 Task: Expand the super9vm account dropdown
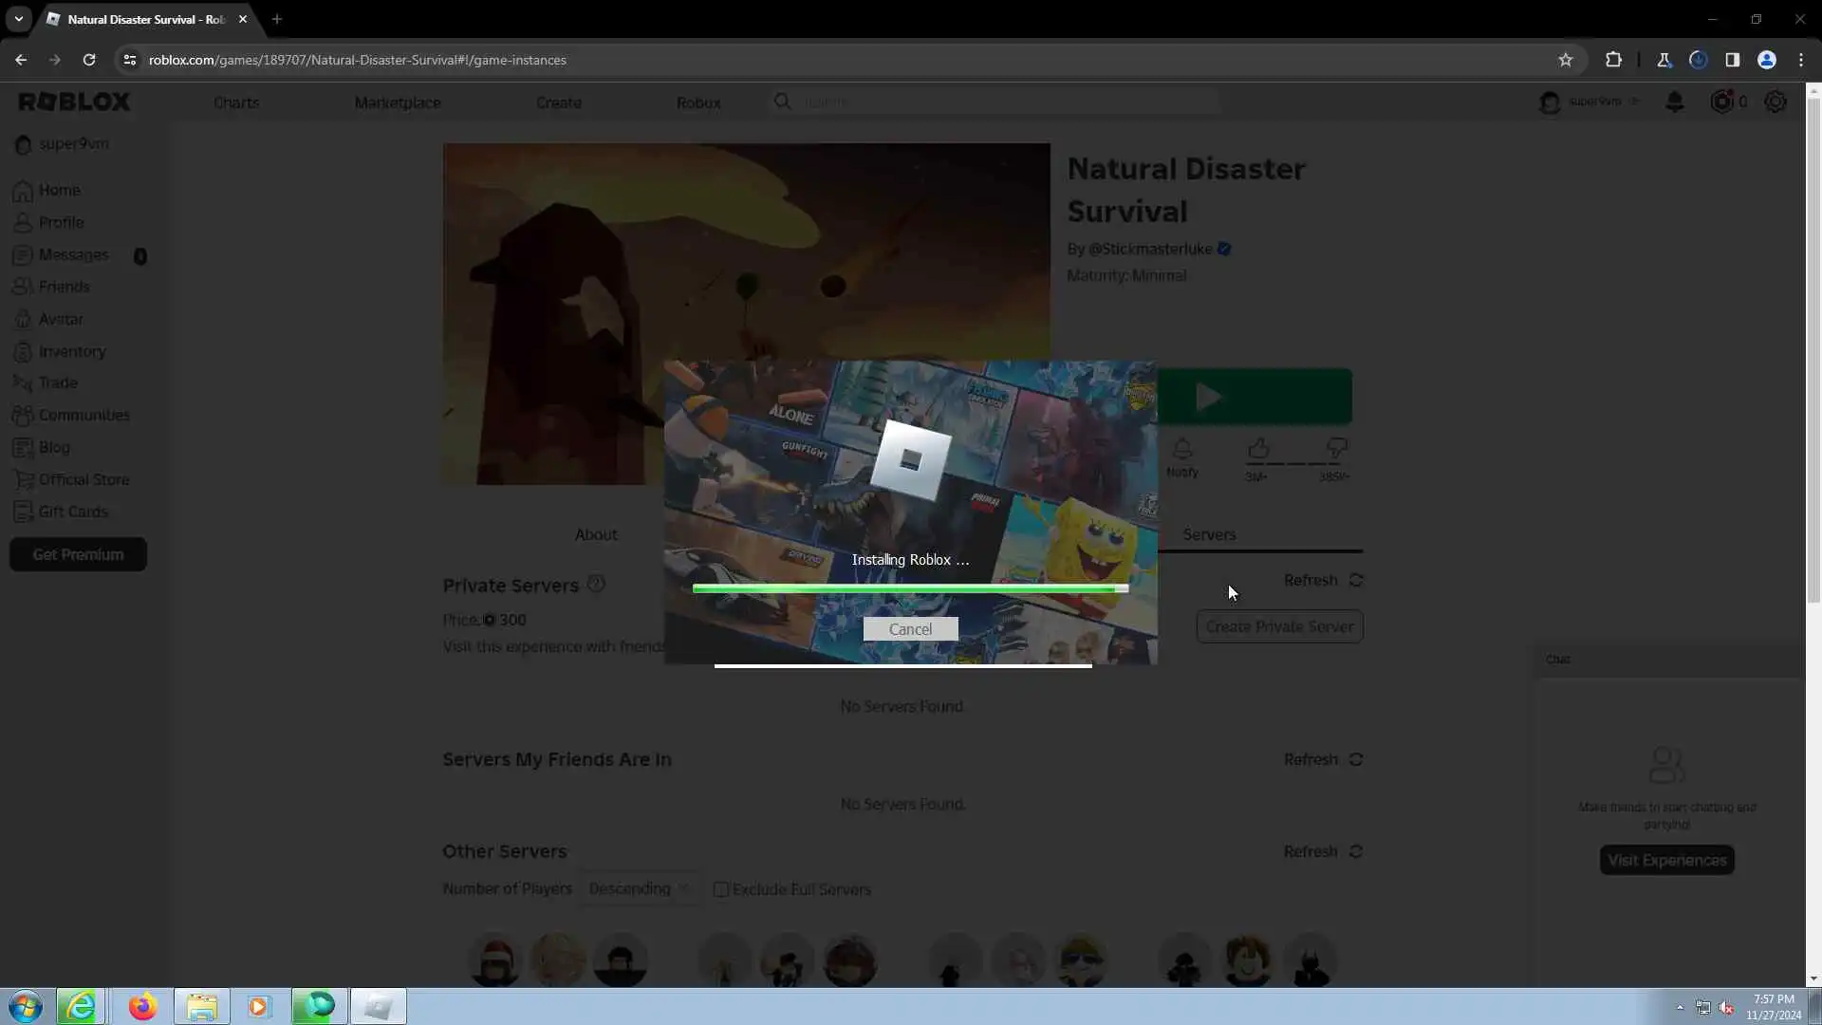(1634, 102)
